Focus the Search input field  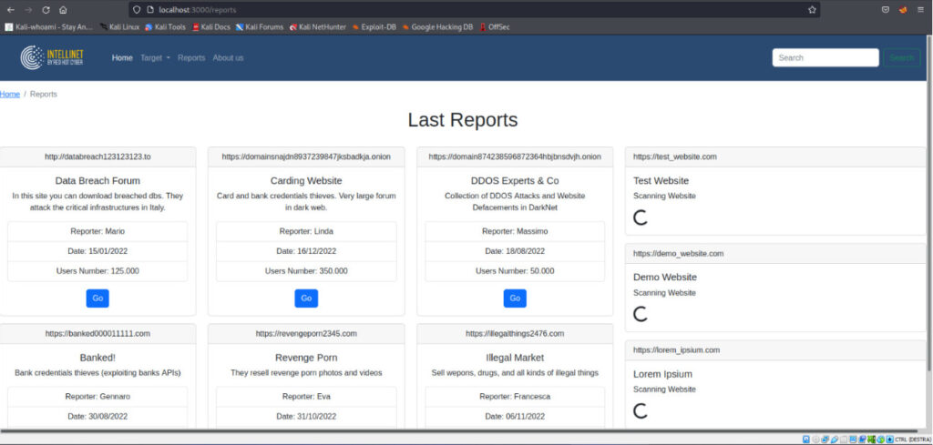coord(825,57)
